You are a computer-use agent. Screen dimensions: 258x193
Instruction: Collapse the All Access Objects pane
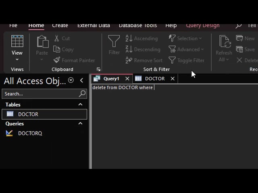tap(81, 80)
